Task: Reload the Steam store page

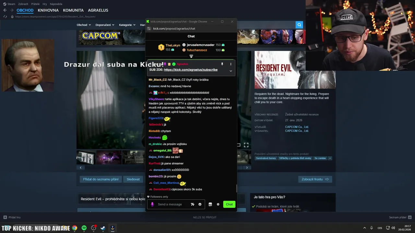Action: [5, 17]
